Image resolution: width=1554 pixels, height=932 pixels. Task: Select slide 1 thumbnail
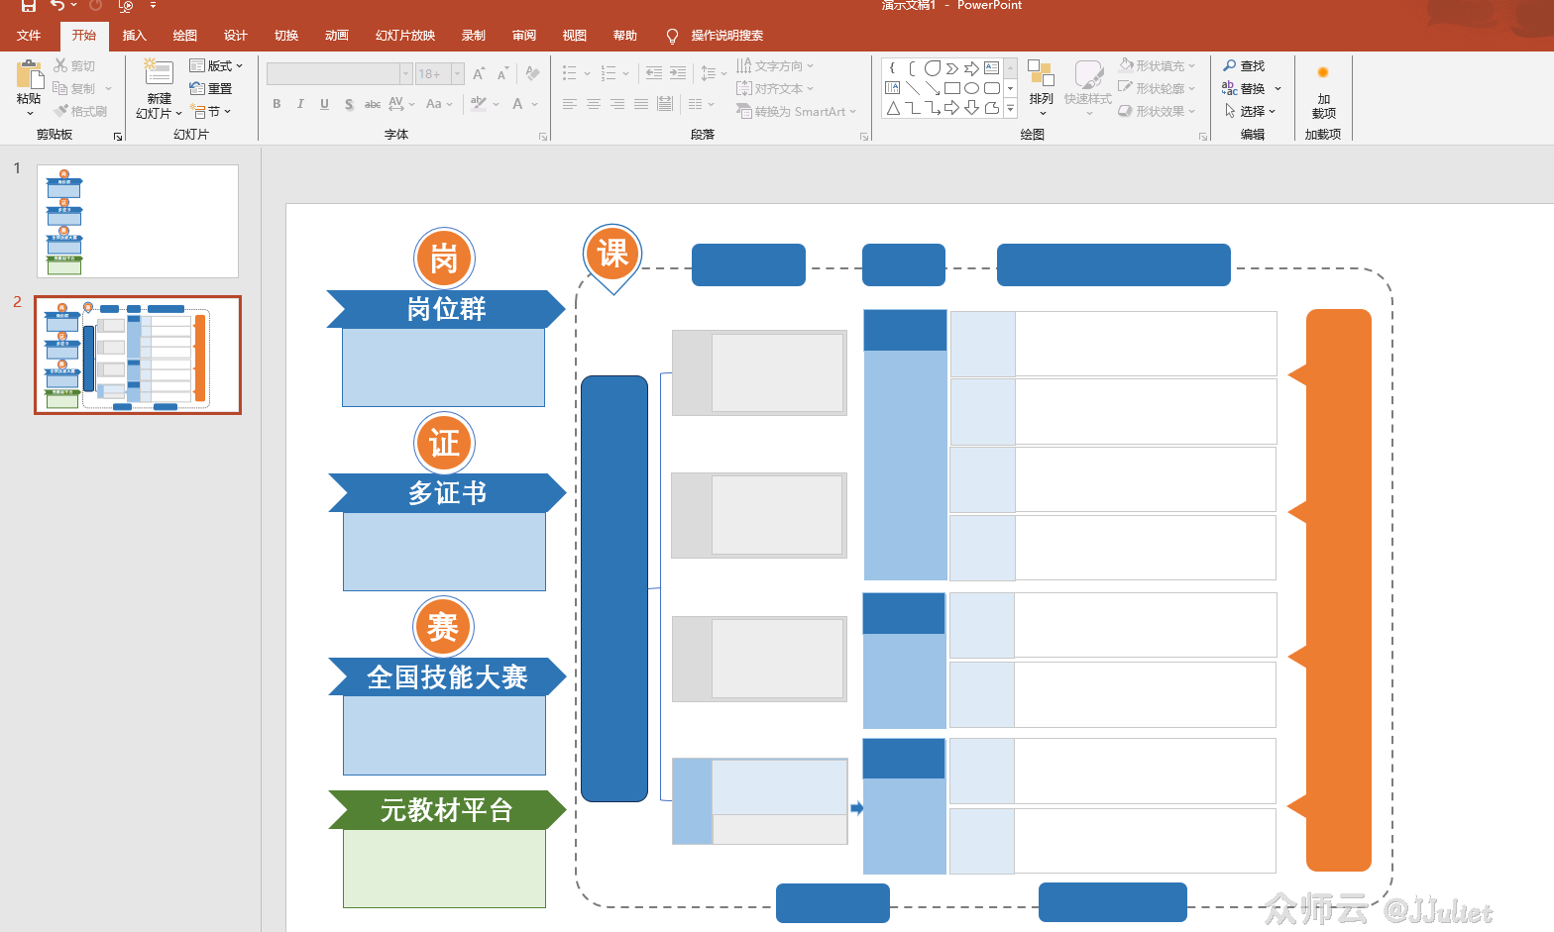click(x=138, y=221)
